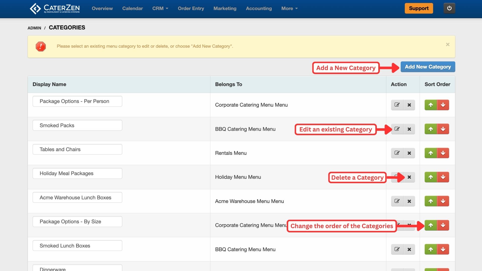Expand the CRM dropdown menu
Image resolution: width=482 pixels, height=271 pixels.
tap(160, 8)
